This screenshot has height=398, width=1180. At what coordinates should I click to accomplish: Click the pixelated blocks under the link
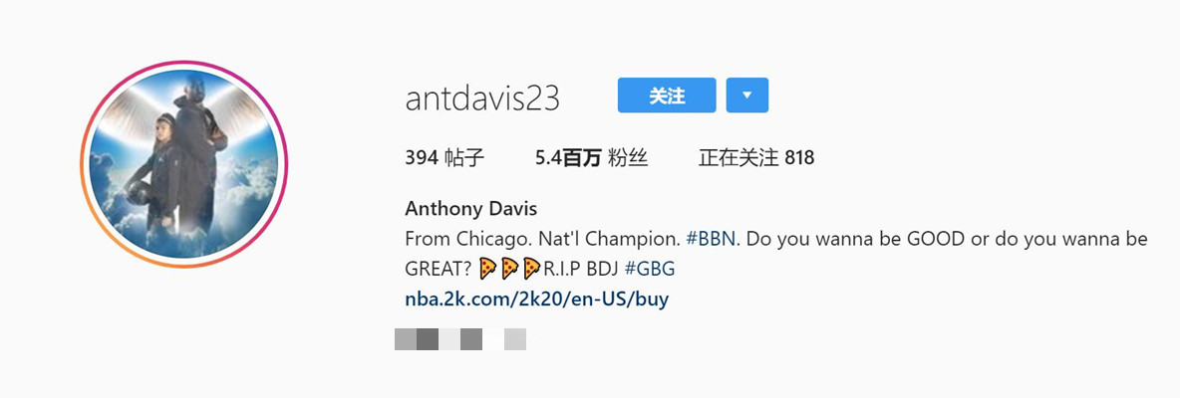tap(459, 339)
